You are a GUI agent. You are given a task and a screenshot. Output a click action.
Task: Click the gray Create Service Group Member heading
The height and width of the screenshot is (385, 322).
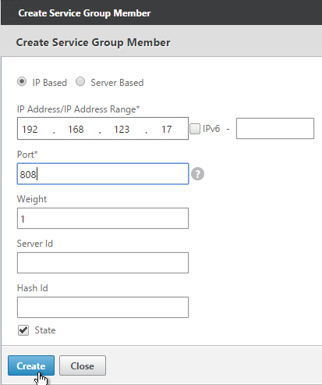[x=93, y=42]
